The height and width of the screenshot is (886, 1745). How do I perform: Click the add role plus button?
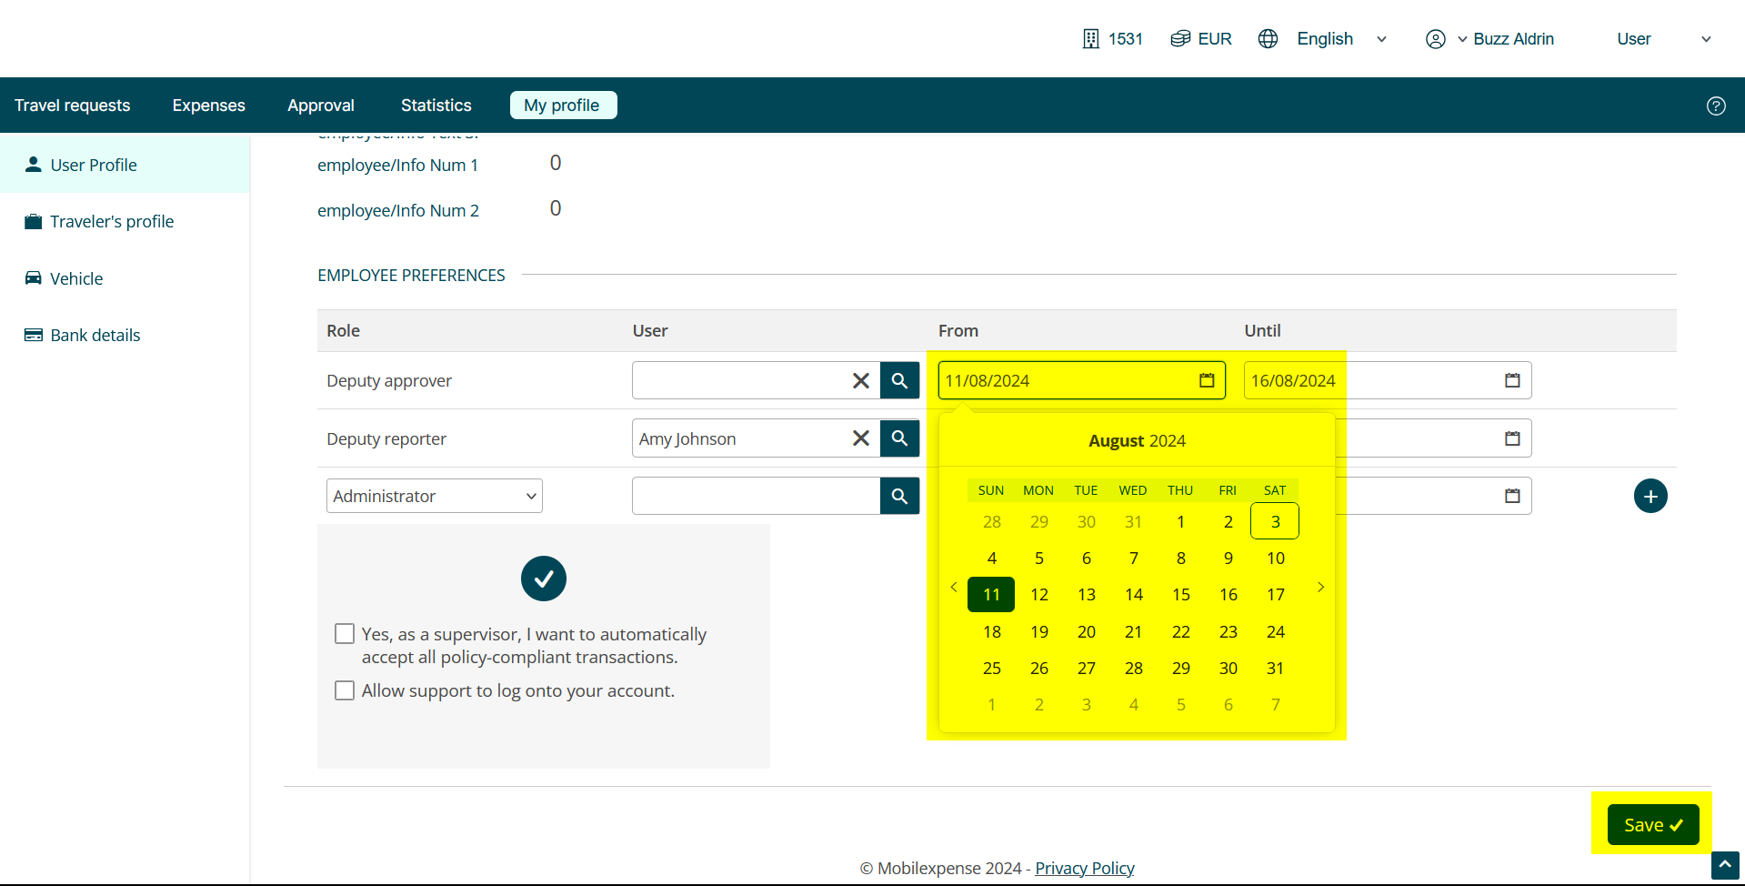(1650, 496)
